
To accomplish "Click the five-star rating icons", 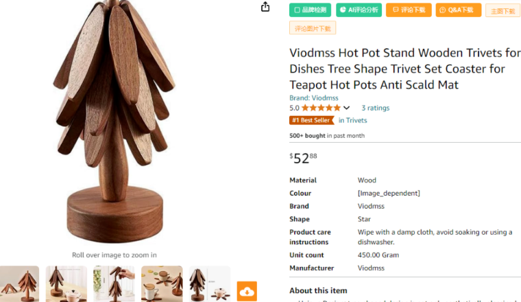I will (321, 108).
